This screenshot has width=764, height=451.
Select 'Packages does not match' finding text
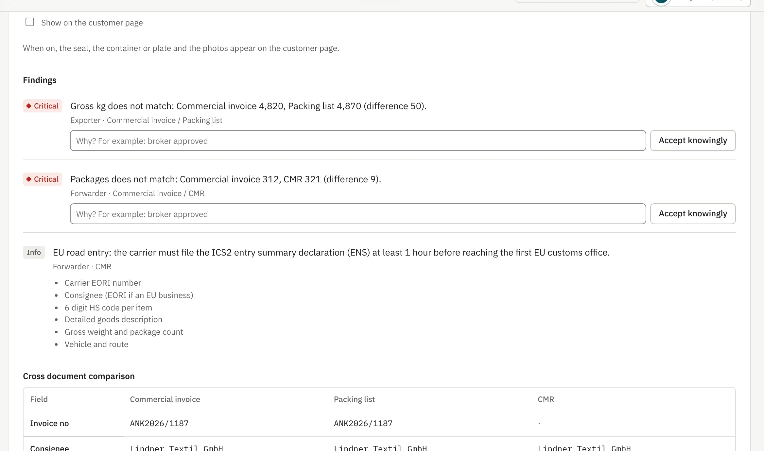tap(226, 179)
